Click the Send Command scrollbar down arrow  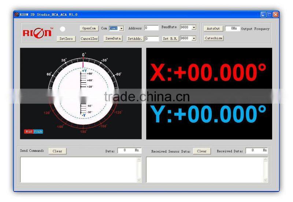(x=139, y=180)
